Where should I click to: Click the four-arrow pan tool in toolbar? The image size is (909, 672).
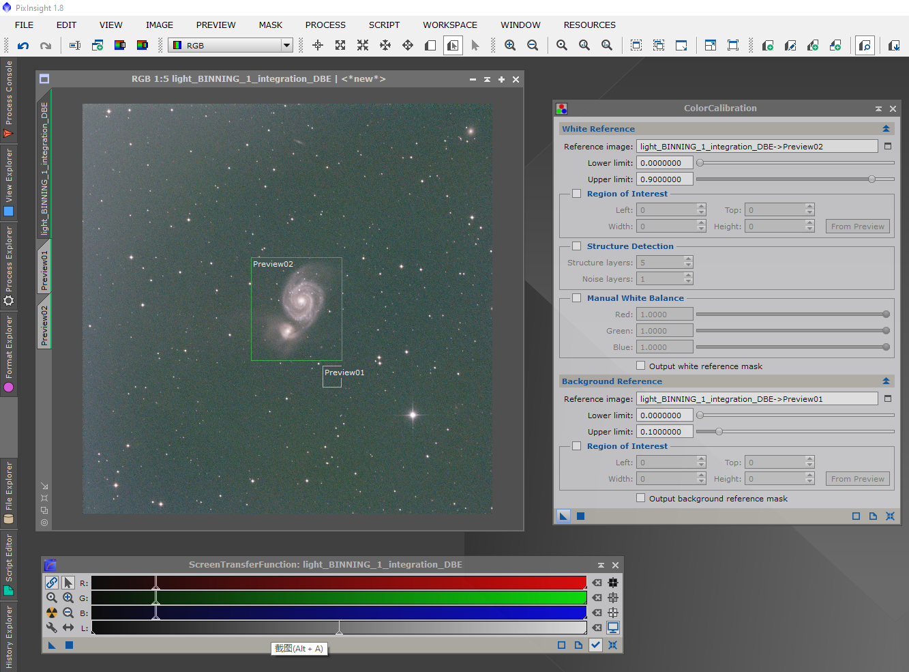(x=408, y=46)
